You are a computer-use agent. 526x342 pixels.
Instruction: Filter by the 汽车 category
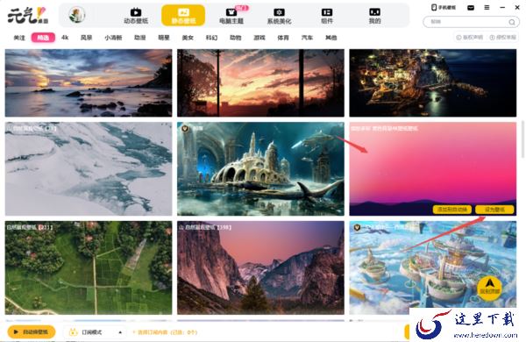click(x=307, y=38)
